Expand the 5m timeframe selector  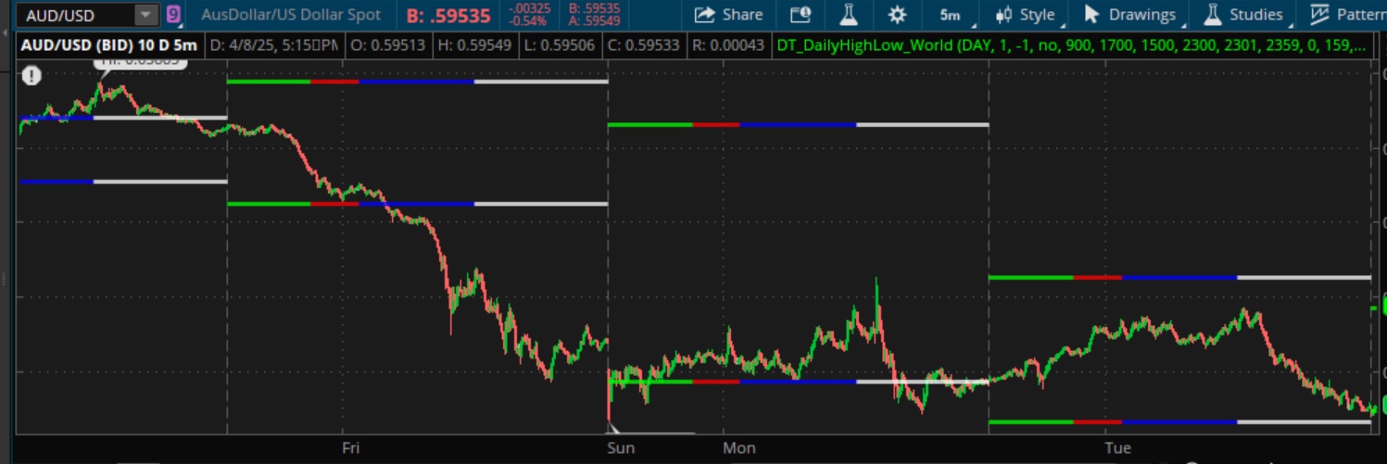(950, 15)
